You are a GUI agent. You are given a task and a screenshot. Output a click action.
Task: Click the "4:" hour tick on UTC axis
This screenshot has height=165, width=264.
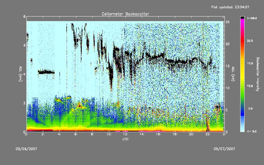coord(59,134)
